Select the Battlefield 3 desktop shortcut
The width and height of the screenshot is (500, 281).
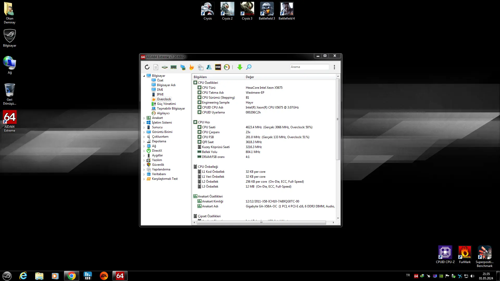267,11
